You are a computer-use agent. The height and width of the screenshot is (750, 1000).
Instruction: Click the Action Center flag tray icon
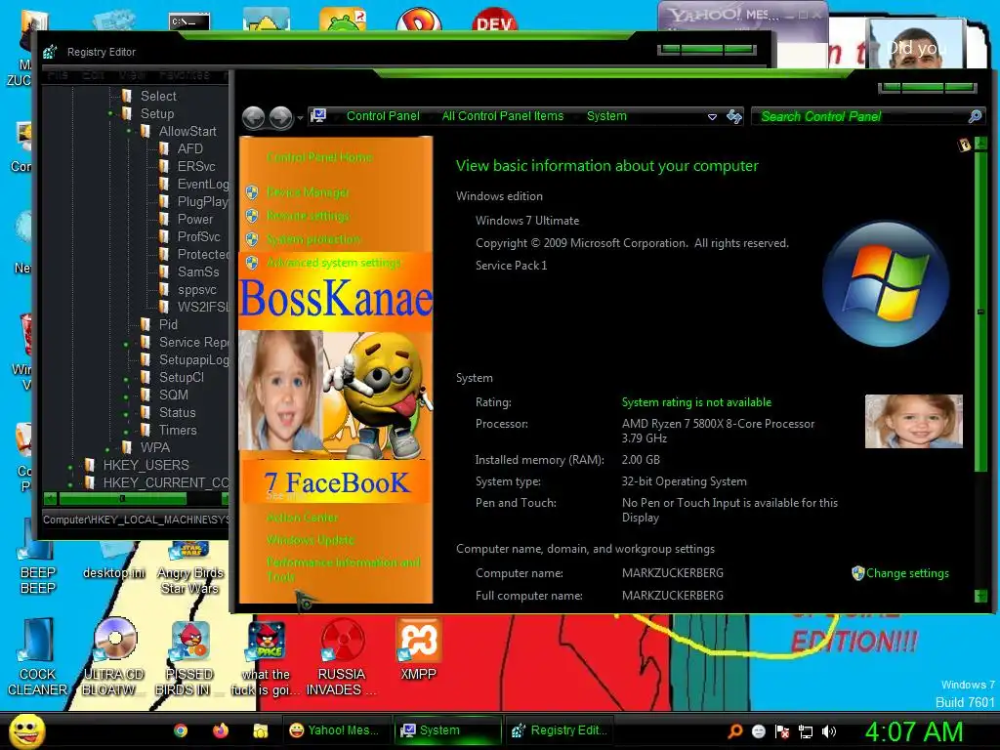pos(782,731)
